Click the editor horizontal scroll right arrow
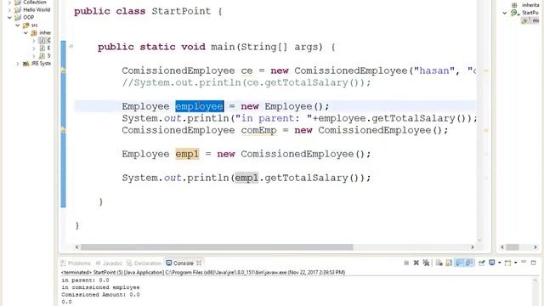The image size is (544, 306). tap(473, 247)
